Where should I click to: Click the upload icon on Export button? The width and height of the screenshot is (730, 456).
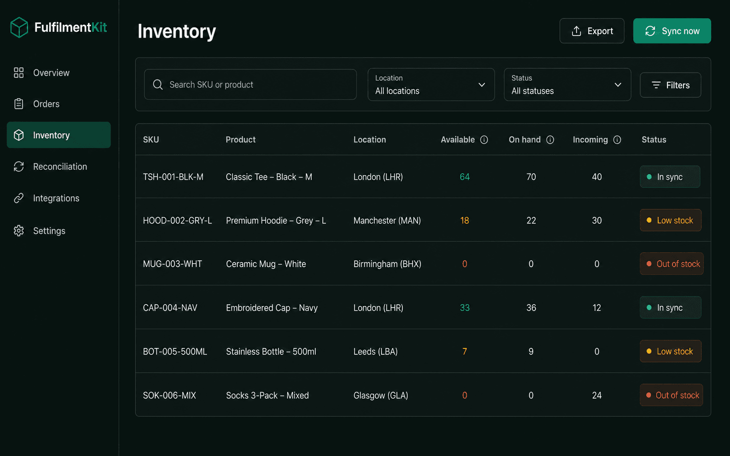(576, 31)
